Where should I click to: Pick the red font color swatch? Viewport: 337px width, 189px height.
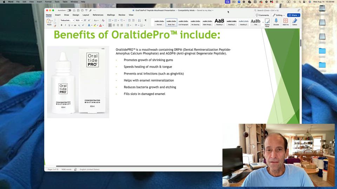point(100,25)
